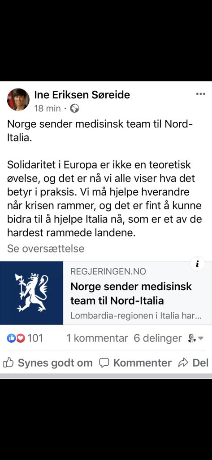
Task: Tap Se oversættelse to translate post
Action: coord(46,248)
